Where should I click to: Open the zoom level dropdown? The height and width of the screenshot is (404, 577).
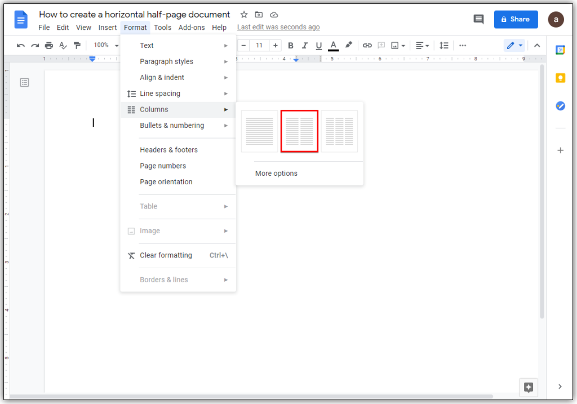(x=104, y=45)
